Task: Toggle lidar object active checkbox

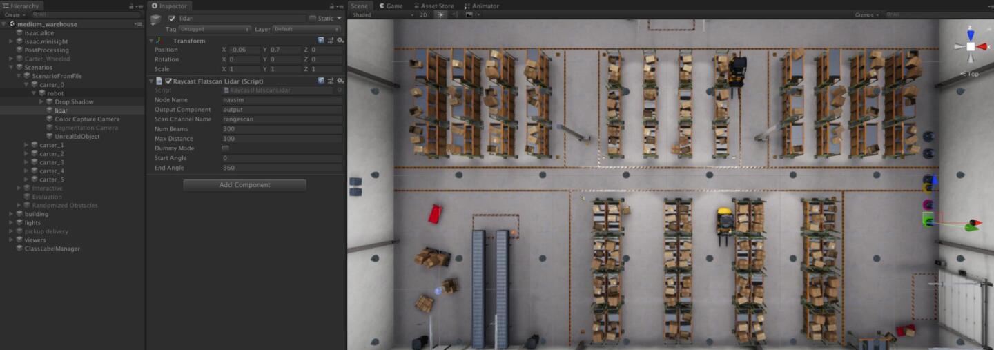Action: pos(172,18)
